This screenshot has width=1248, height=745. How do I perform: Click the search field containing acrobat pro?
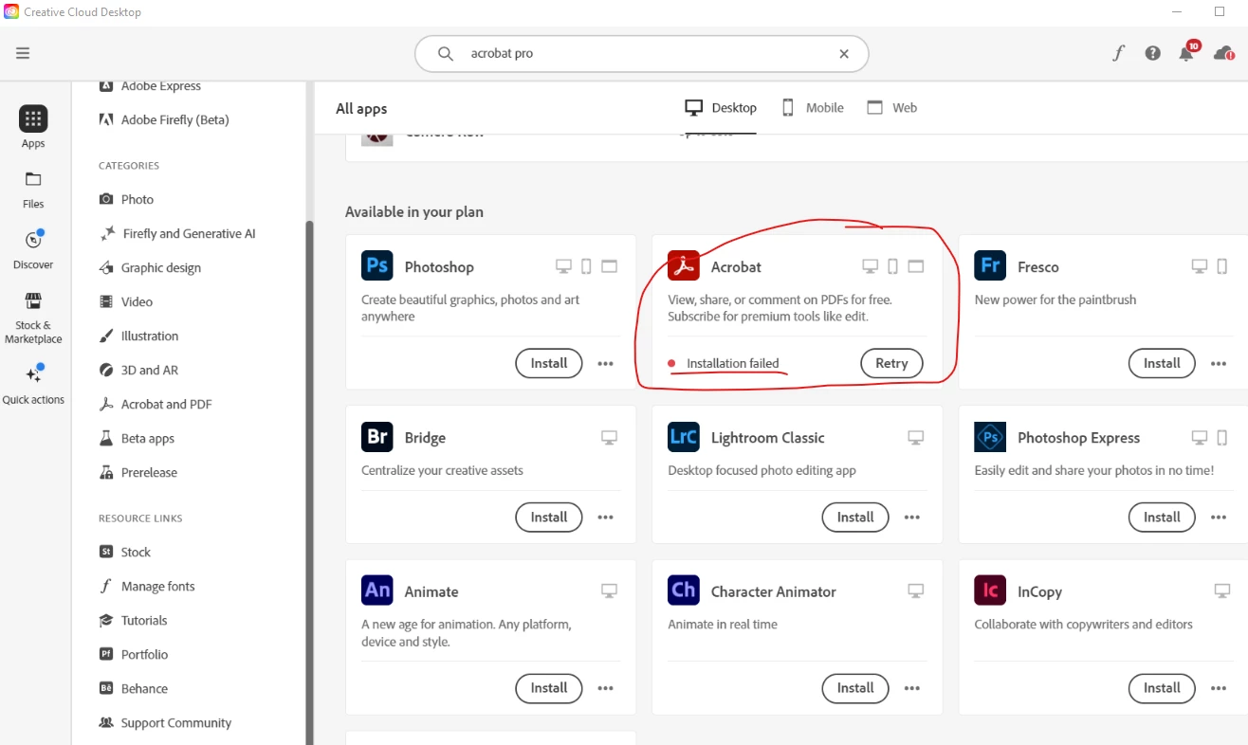[x=641, y=54]
